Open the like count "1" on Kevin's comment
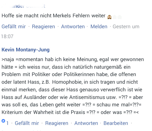The image size is (152, 131). click(7, 123)
